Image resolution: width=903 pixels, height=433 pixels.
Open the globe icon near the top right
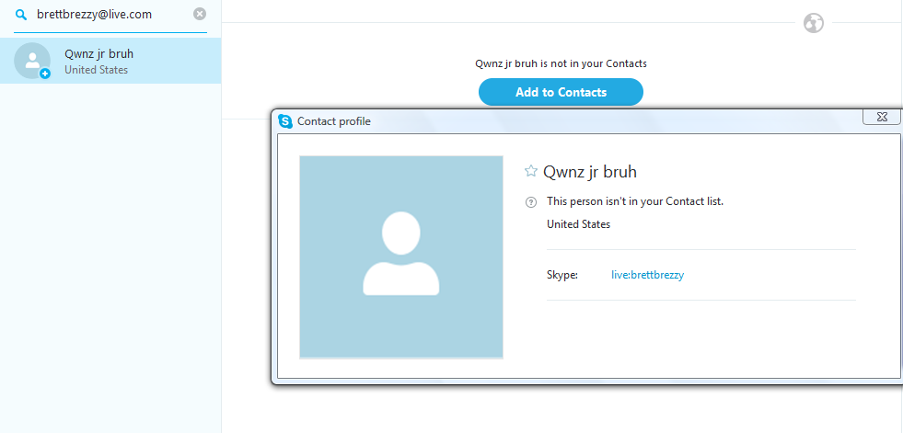[x=814, y=24]
